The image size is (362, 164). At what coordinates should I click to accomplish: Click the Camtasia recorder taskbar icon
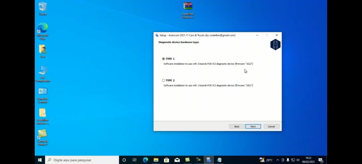click(198, 160)
